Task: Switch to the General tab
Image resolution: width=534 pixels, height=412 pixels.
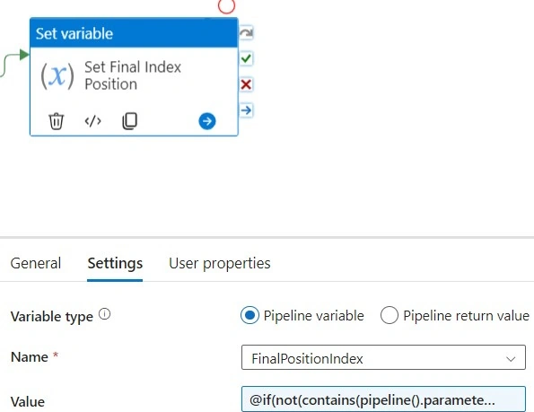Action: point(36,263)
